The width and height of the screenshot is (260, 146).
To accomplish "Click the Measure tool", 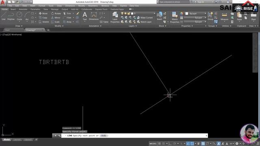I will tap(224, 16).
